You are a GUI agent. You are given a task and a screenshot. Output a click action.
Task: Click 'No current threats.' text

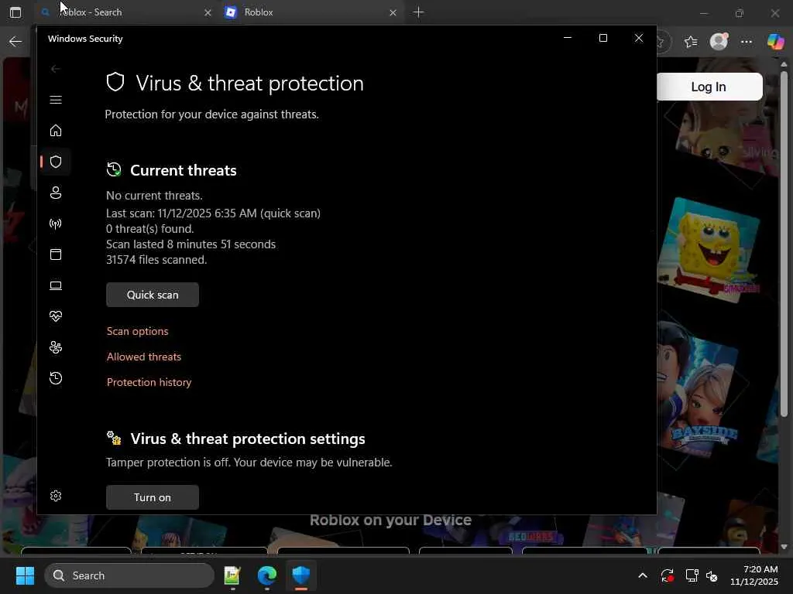coord(154,196)
